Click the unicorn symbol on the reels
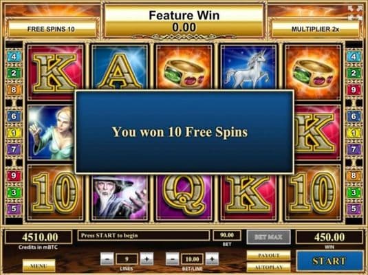 pyautogui.click(x=249, y=67)
